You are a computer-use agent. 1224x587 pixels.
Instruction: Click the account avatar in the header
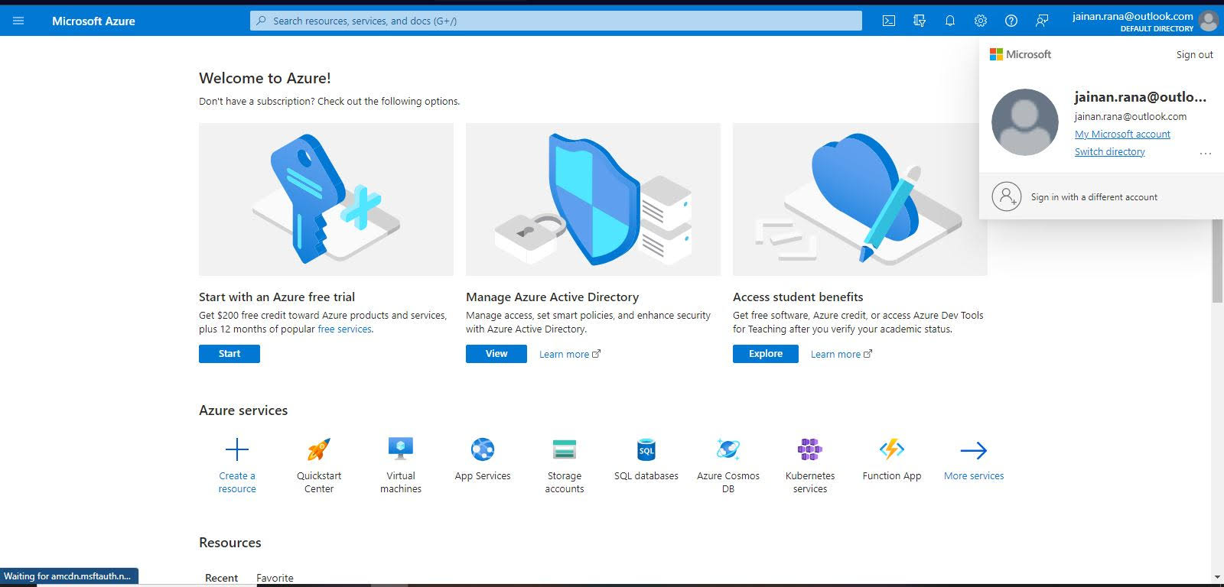(1209, 21)
